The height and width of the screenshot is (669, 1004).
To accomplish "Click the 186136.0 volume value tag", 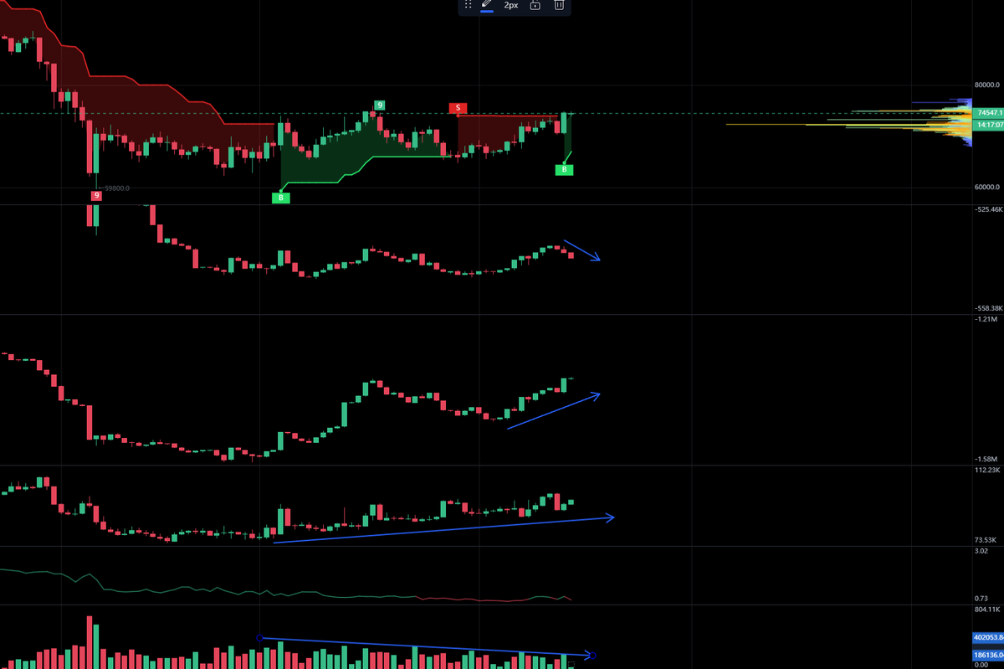I will (x=989, y=655).
